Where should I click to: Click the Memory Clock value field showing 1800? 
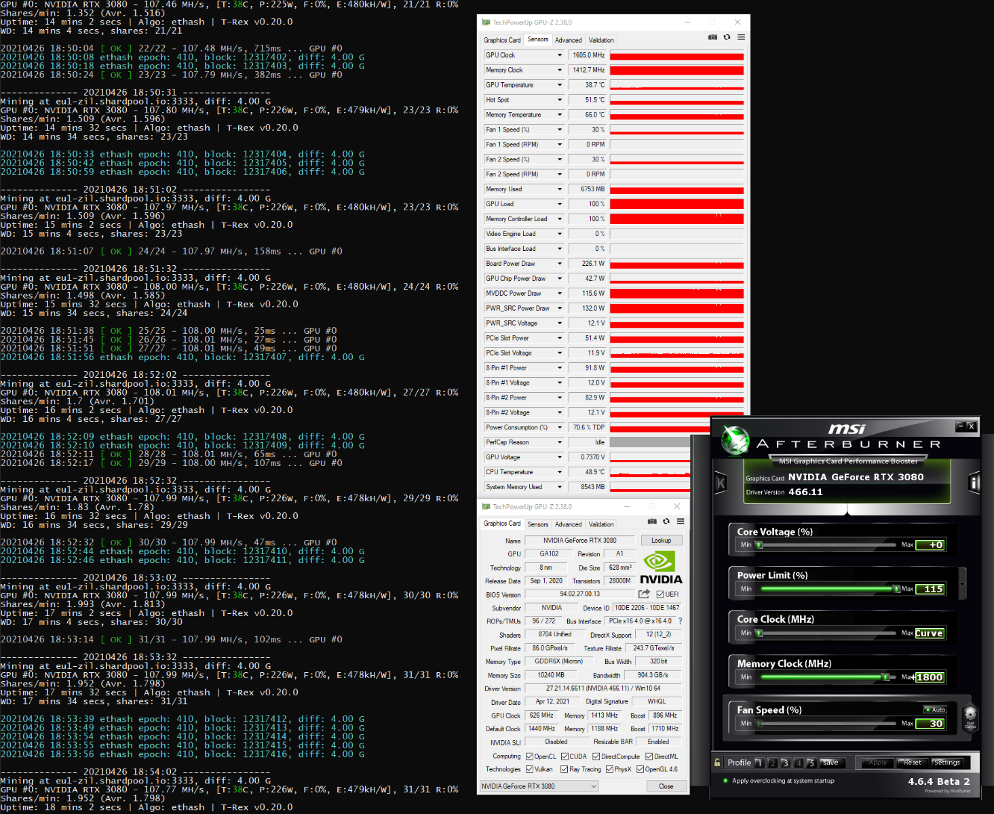click(930, 677)
